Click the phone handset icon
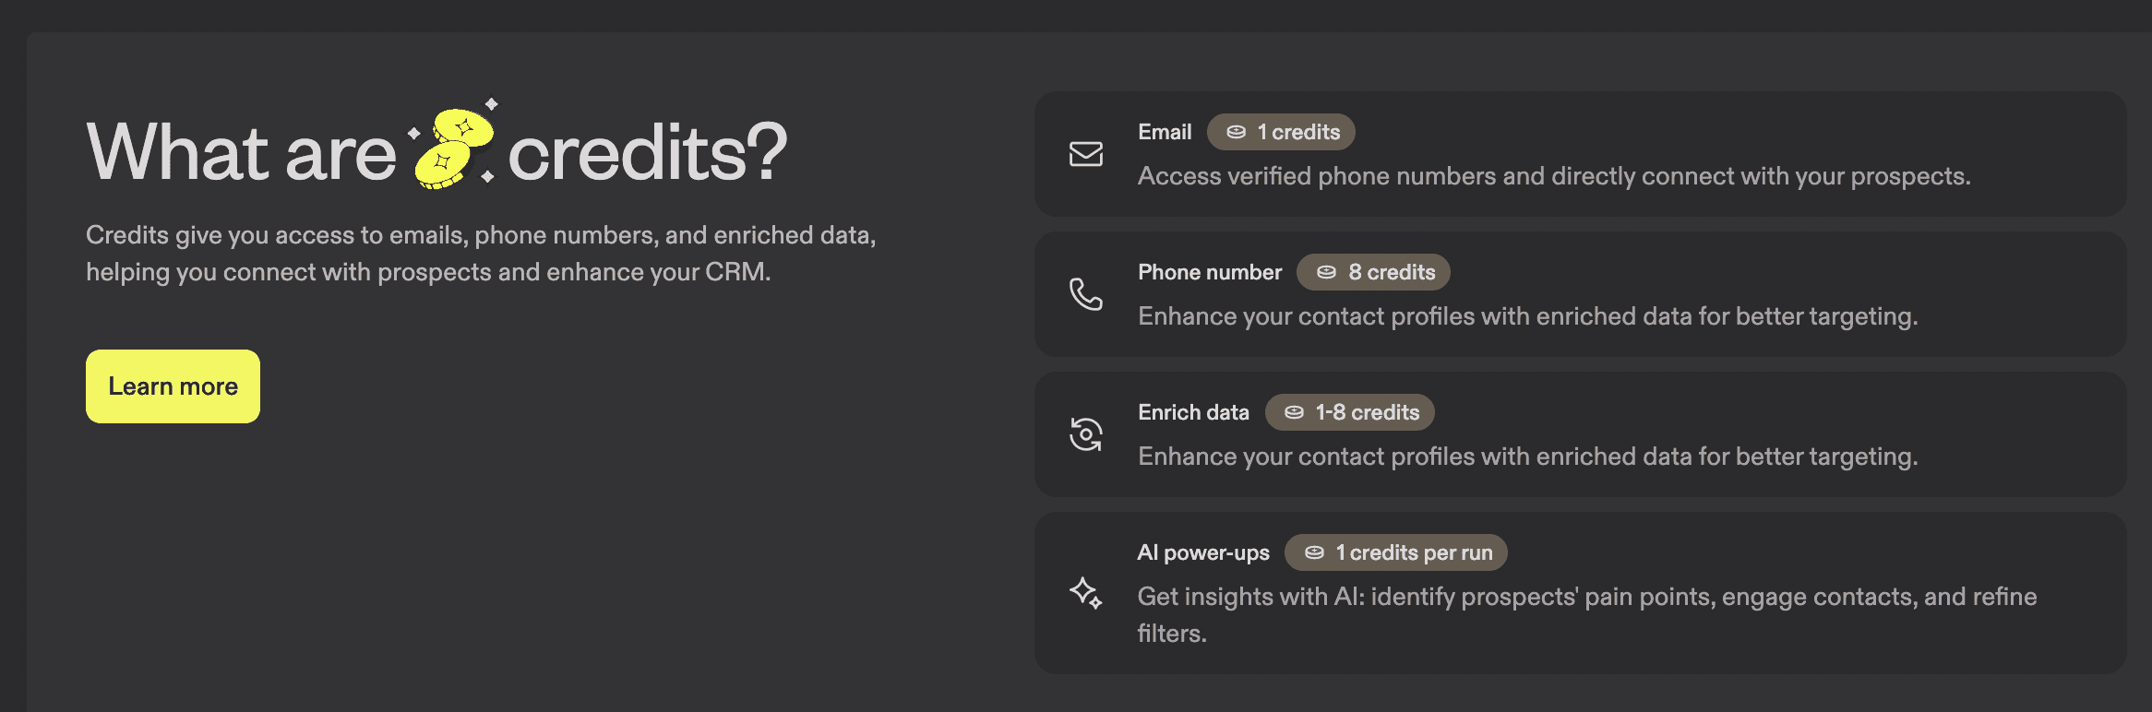 coord(1086,294)
